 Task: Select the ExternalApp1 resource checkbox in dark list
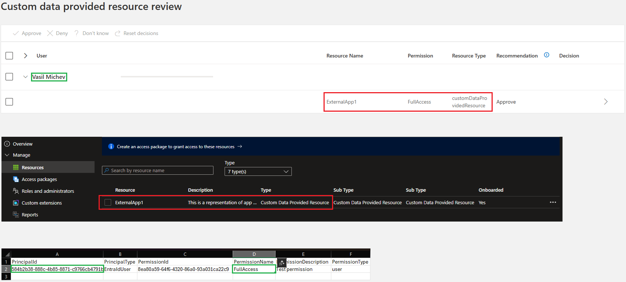[108, 202]
